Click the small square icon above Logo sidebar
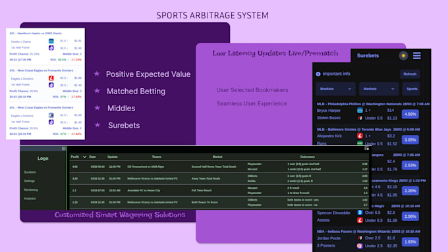448x252 pixels. tap(64, 149)
